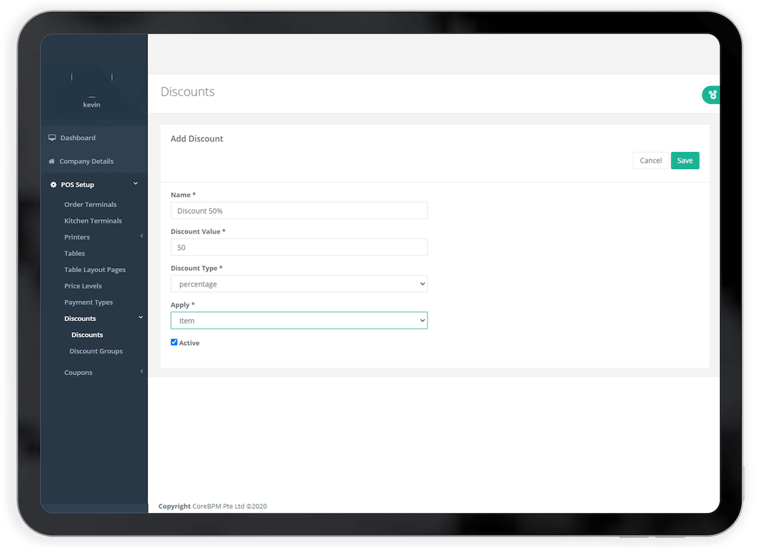The width and height of the screenshot is (760, 548).
Task: Go to Discount Groups page
Action: point(96,351)
